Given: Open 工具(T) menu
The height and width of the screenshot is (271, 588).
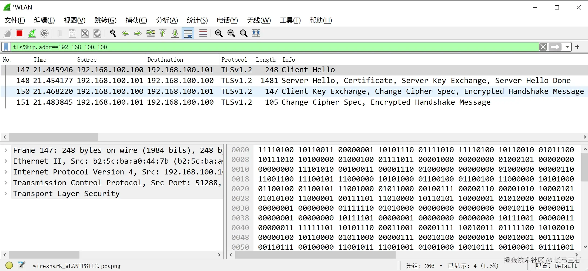Looking at the screenshot, I should (x=290, y=20).
